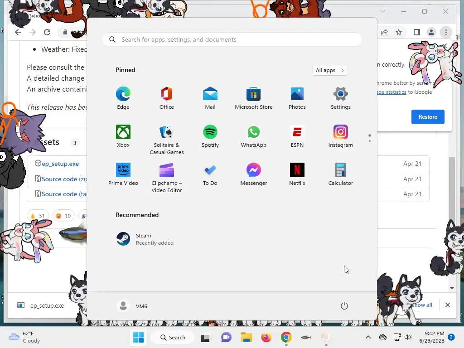The width and height of the screenshot is (464, 348).
Task: Open the Mail app
Action: (210, 98)
